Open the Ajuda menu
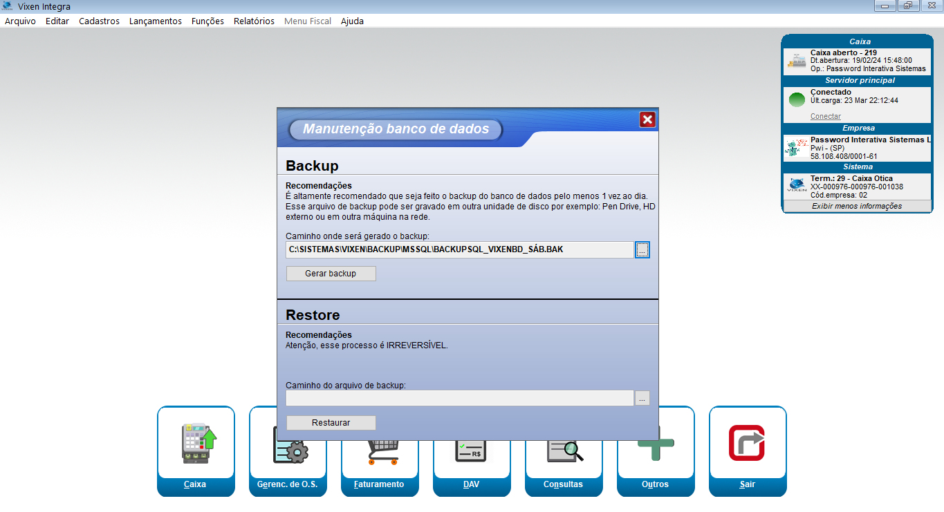 (352, 21)
